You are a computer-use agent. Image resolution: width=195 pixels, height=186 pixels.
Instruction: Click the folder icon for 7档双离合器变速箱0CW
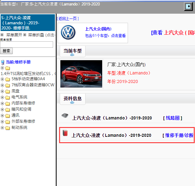pos(8,85)
